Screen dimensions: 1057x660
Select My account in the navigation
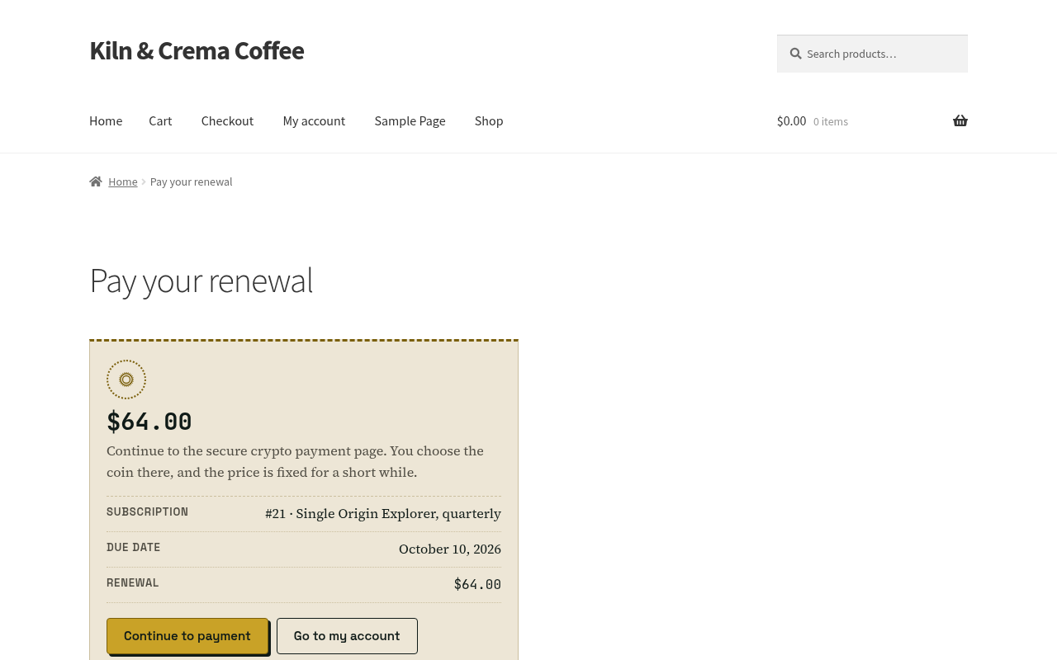[314, 121]
